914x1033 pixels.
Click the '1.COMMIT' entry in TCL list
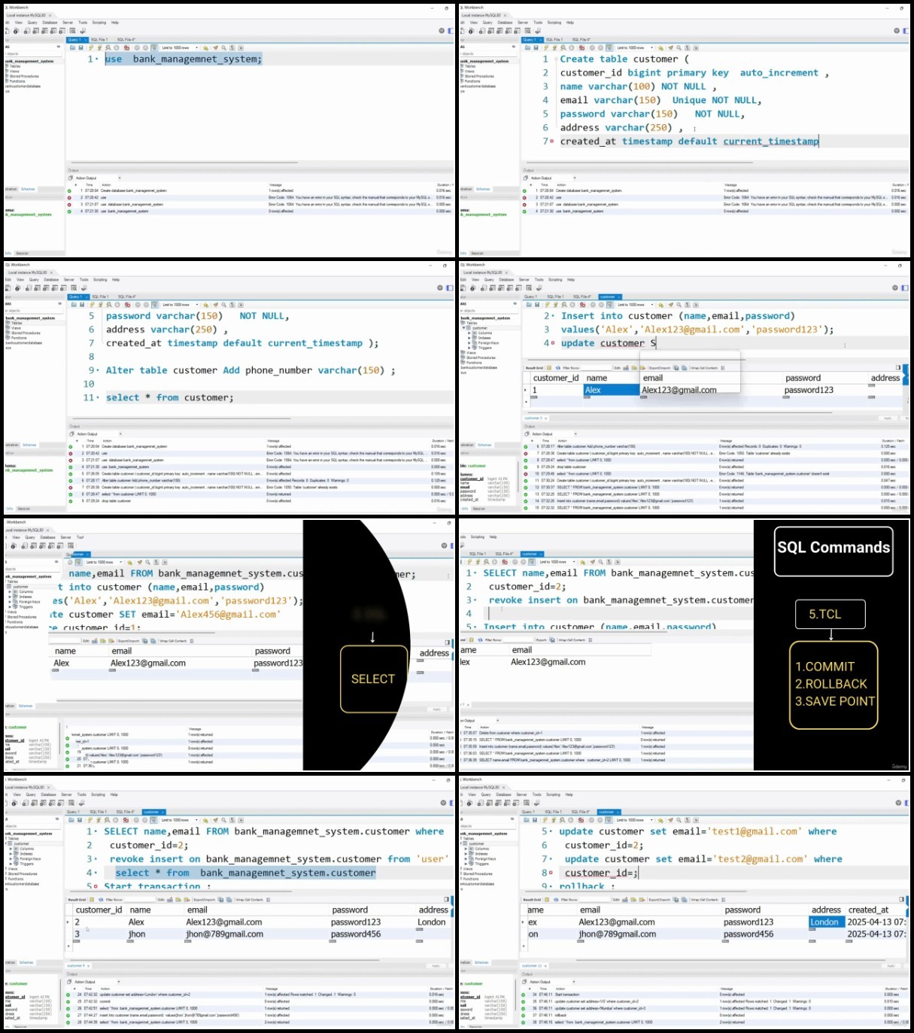click(825, 667)
